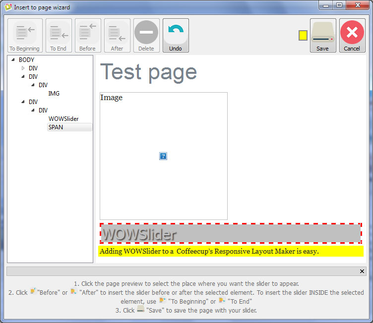Select the Before insert button
373x323 pixels.
coord(88,35)
